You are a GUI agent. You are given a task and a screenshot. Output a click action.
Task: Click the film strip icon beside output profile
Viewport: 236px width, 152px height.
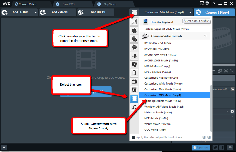click(134, 12)
